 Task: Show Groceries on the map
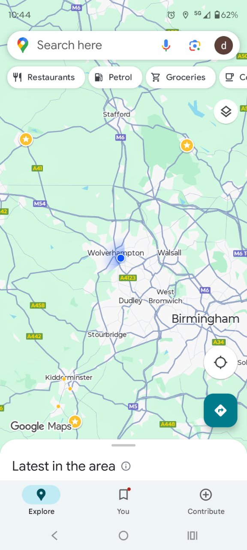pyautogui.click(x=181, y=77)
